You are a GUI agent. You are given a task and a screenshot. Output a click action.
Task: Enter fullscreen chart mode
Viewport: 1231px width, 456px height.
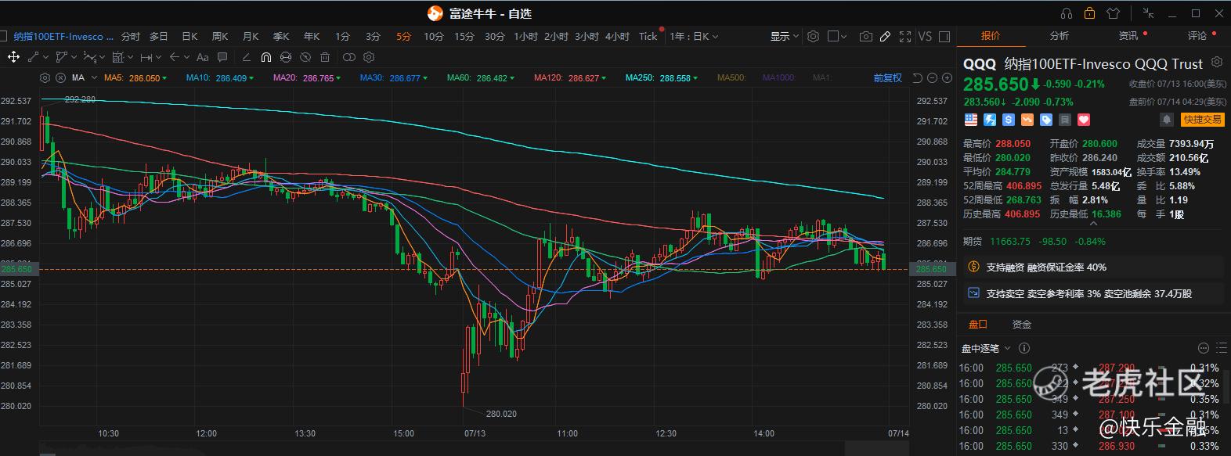click(x=905, y=36)
